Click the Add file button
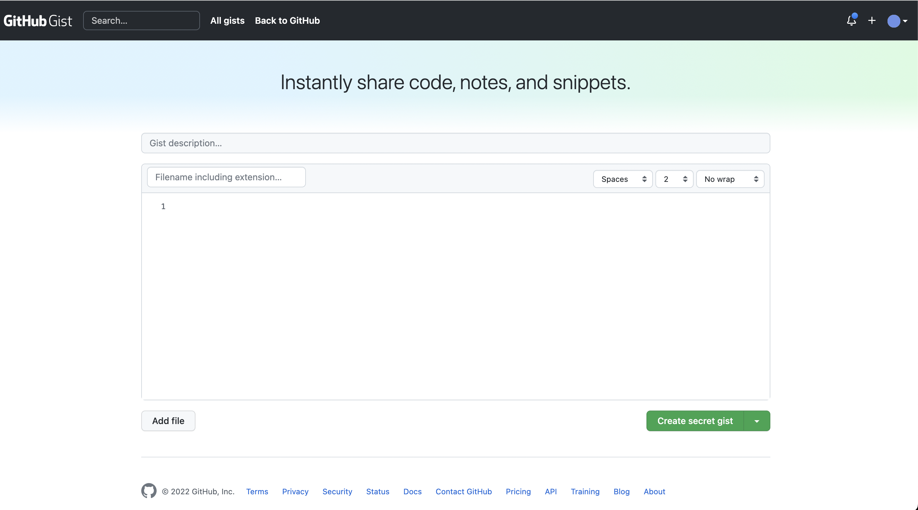Viewport: 918px width, 510px height. [168, 421]
